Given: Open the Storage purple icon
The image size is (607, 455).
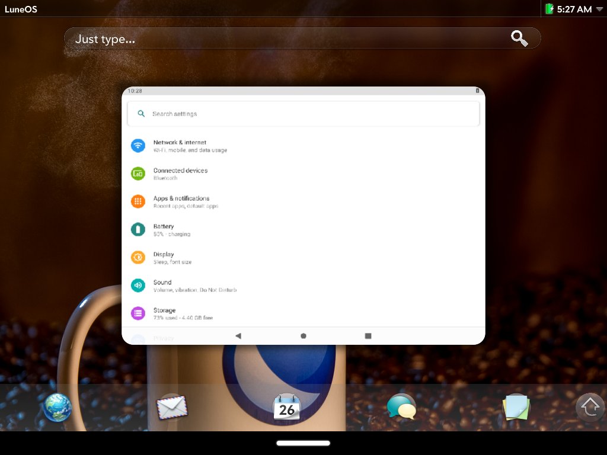Looking at the screenshot, I should pos(138,313).
